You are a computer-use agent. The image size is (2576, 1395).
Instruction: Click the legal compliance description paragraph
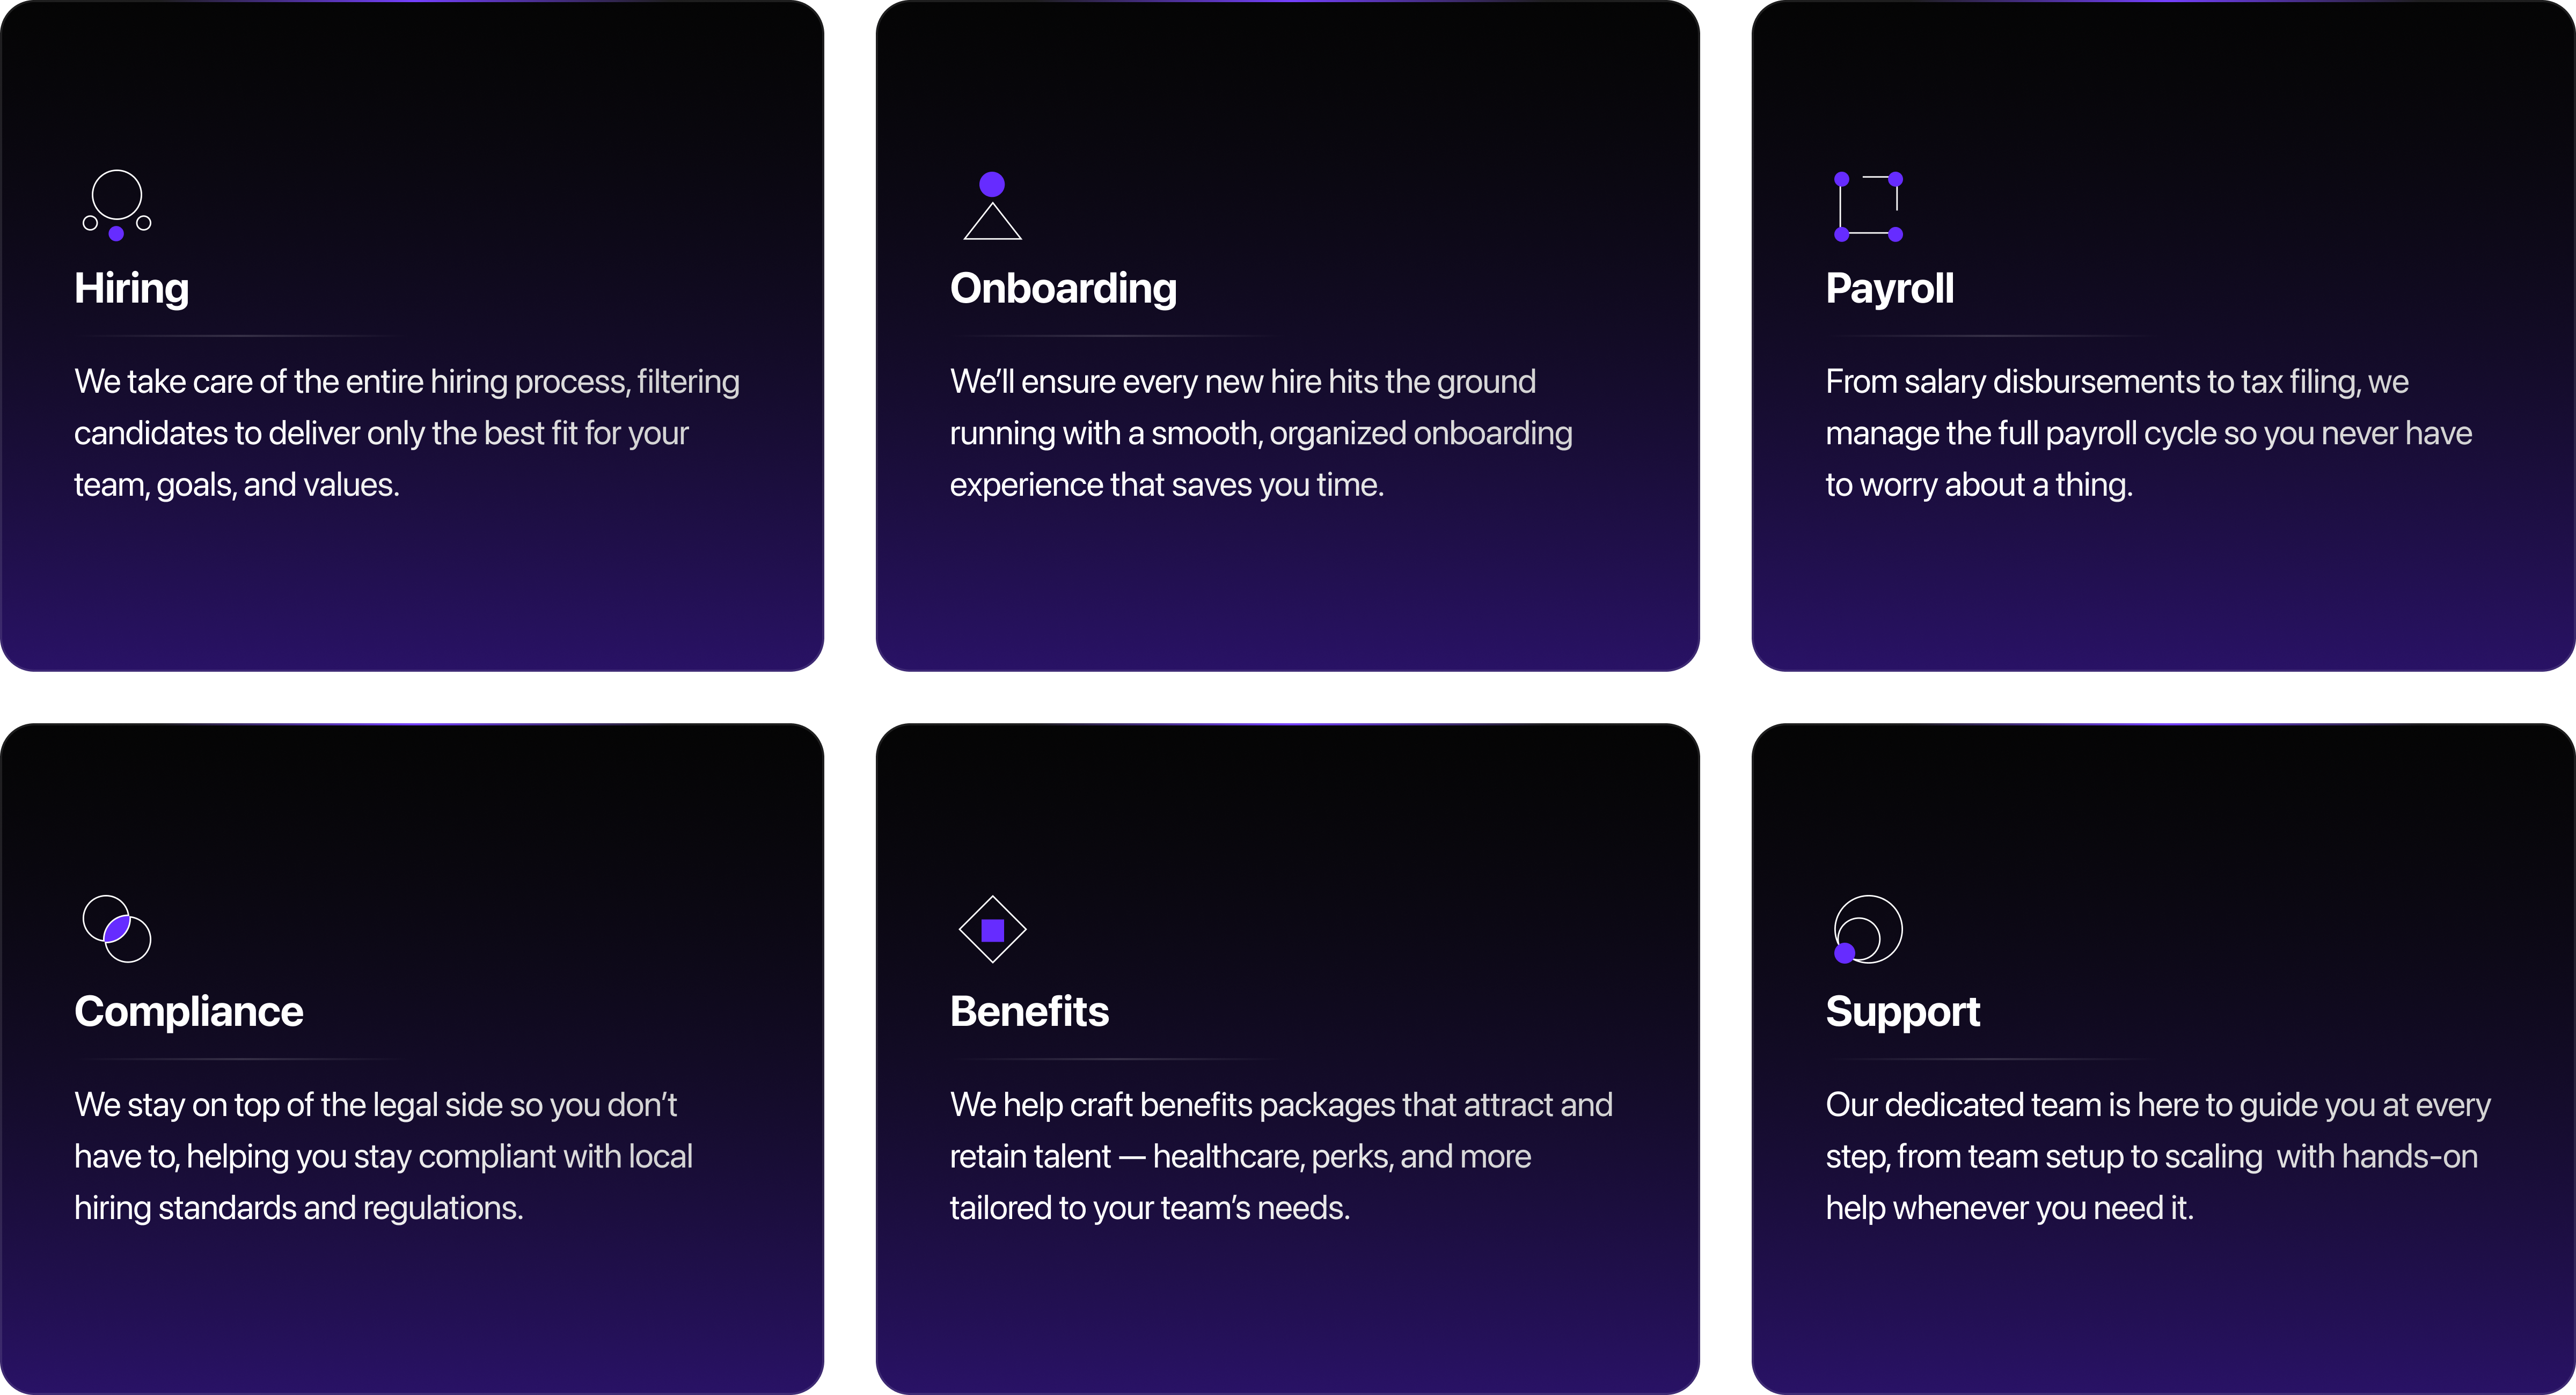[383, 1156]
